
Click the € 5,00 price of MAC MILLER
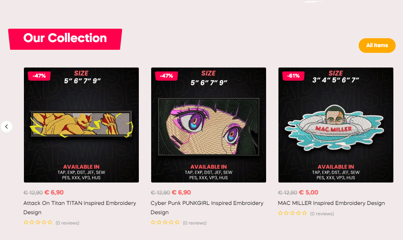309,193
